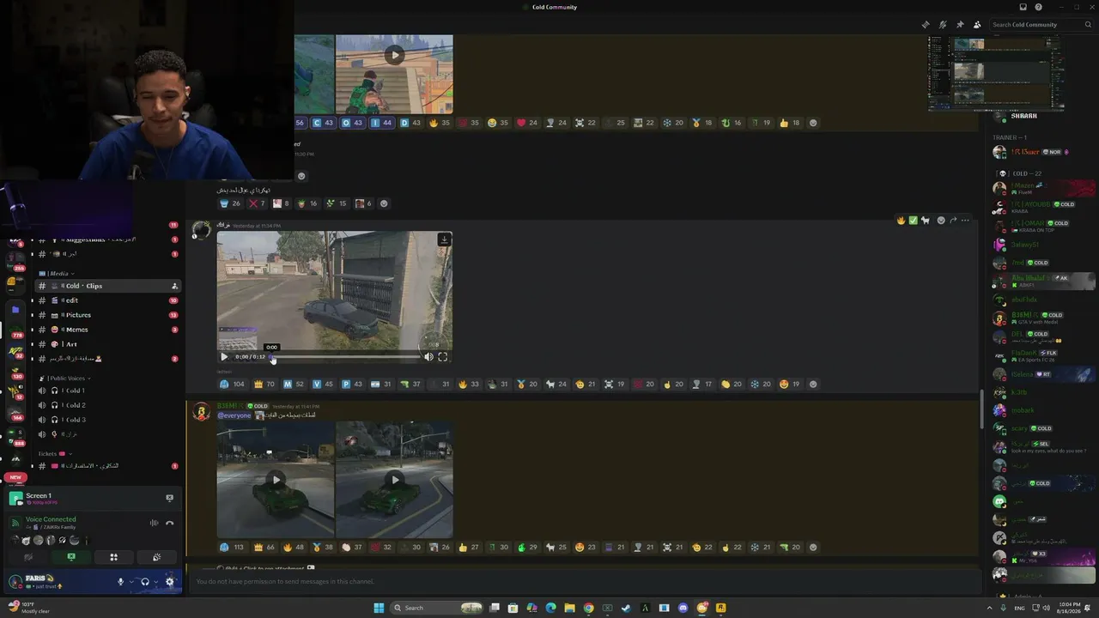The image size is (1099, 618).
Task: Open the Discord inbox icon
Action: tap(1023, 7)
